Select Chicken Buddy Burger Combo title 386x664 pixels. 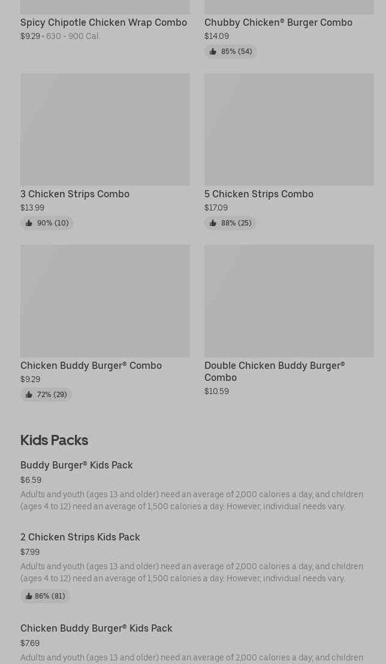[x=91, y=366]
